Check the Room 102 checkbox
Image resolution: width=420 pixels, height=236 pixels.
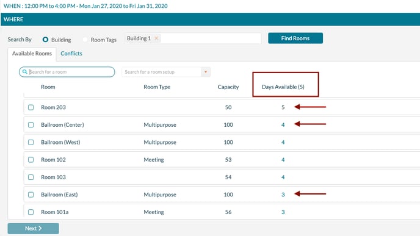point(31,160)
